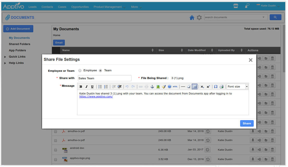Expand the Quick Links section
The width and height of the screenshot is (288, 167).
(x=5, y=57)
